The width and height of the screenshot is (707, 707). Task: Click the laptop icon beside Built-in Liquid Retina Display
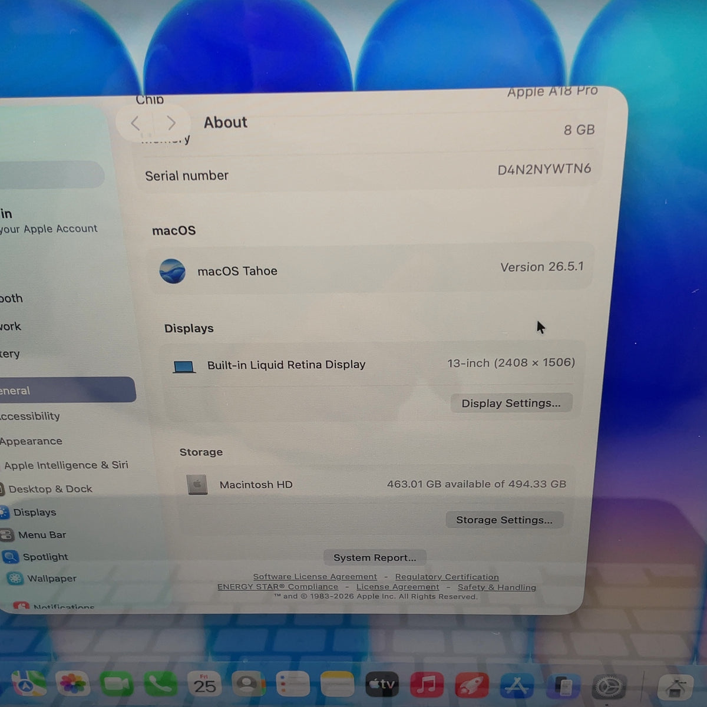click(x=184, y=367)
